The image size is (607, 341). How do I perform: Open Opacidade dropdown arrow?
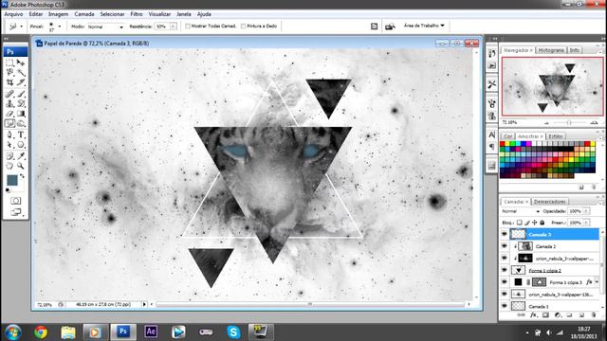(x=586, y=211)
